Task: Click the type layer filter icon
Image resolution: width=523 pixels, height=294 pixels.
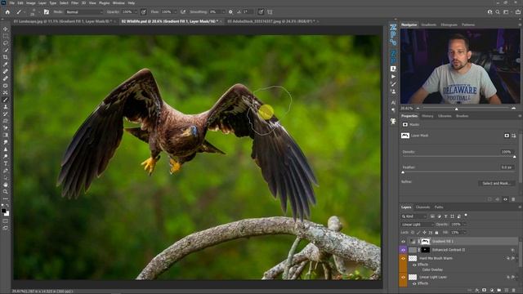Action: pyautogui.click(x=445, y=216)
